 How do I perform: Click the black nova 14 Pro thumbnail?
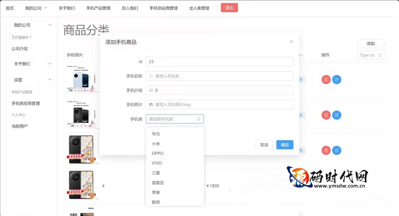coord(81,115)
